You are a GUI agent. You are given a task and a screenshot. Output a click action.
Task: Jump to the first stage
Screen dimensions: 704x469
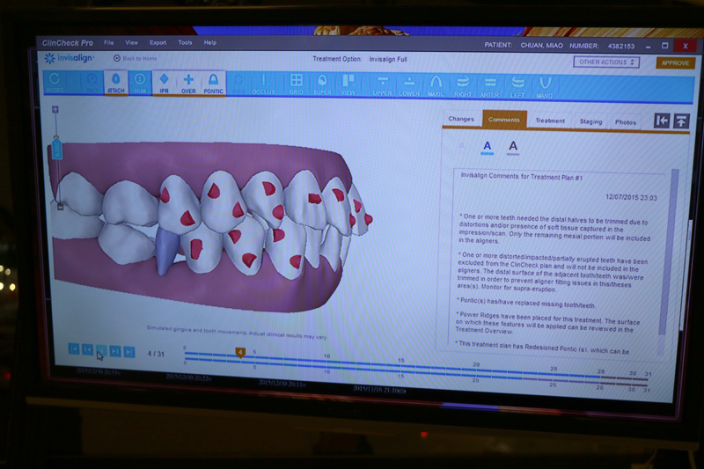click(x=74, y=348)
